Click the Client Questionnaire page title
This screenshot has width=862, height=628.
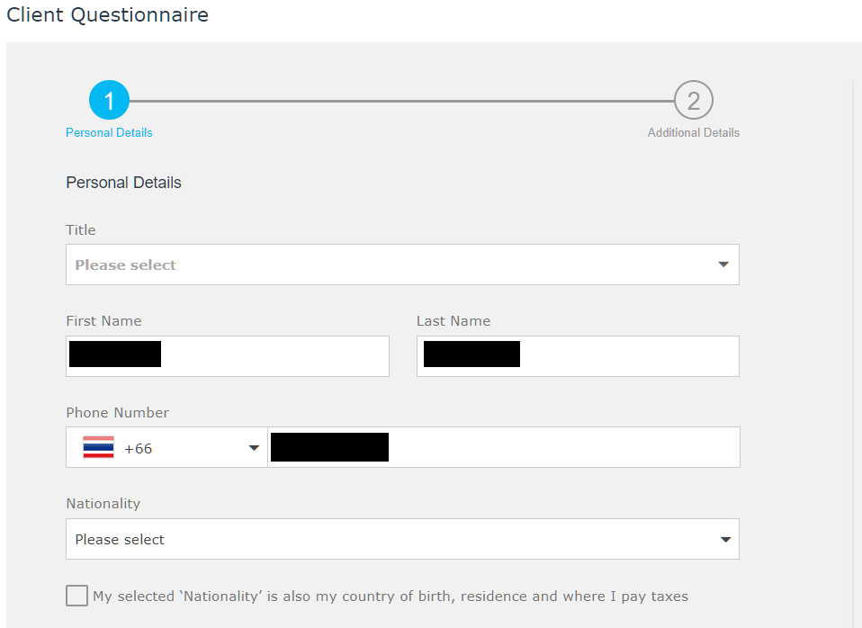click(108, 15)
